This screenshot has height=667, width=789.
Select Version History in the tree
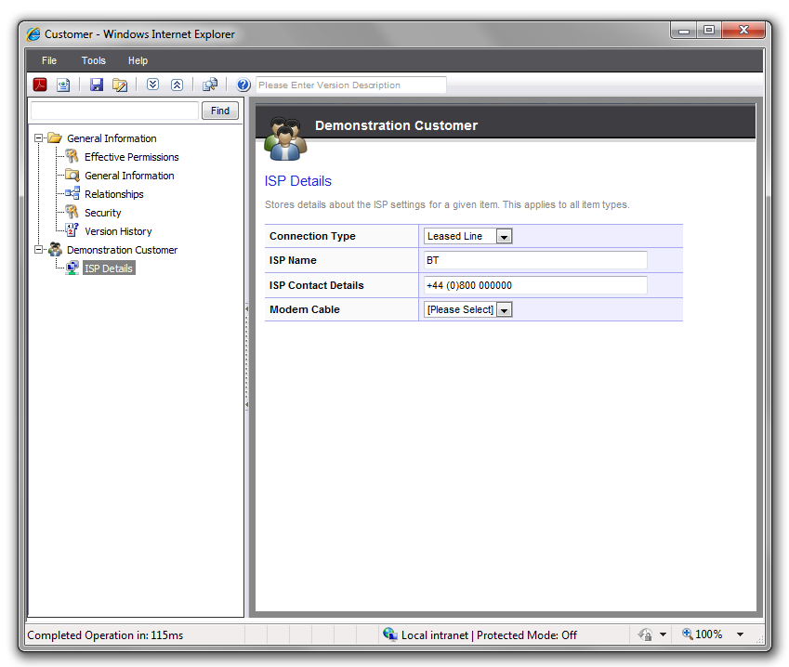(x=118, y=231)
